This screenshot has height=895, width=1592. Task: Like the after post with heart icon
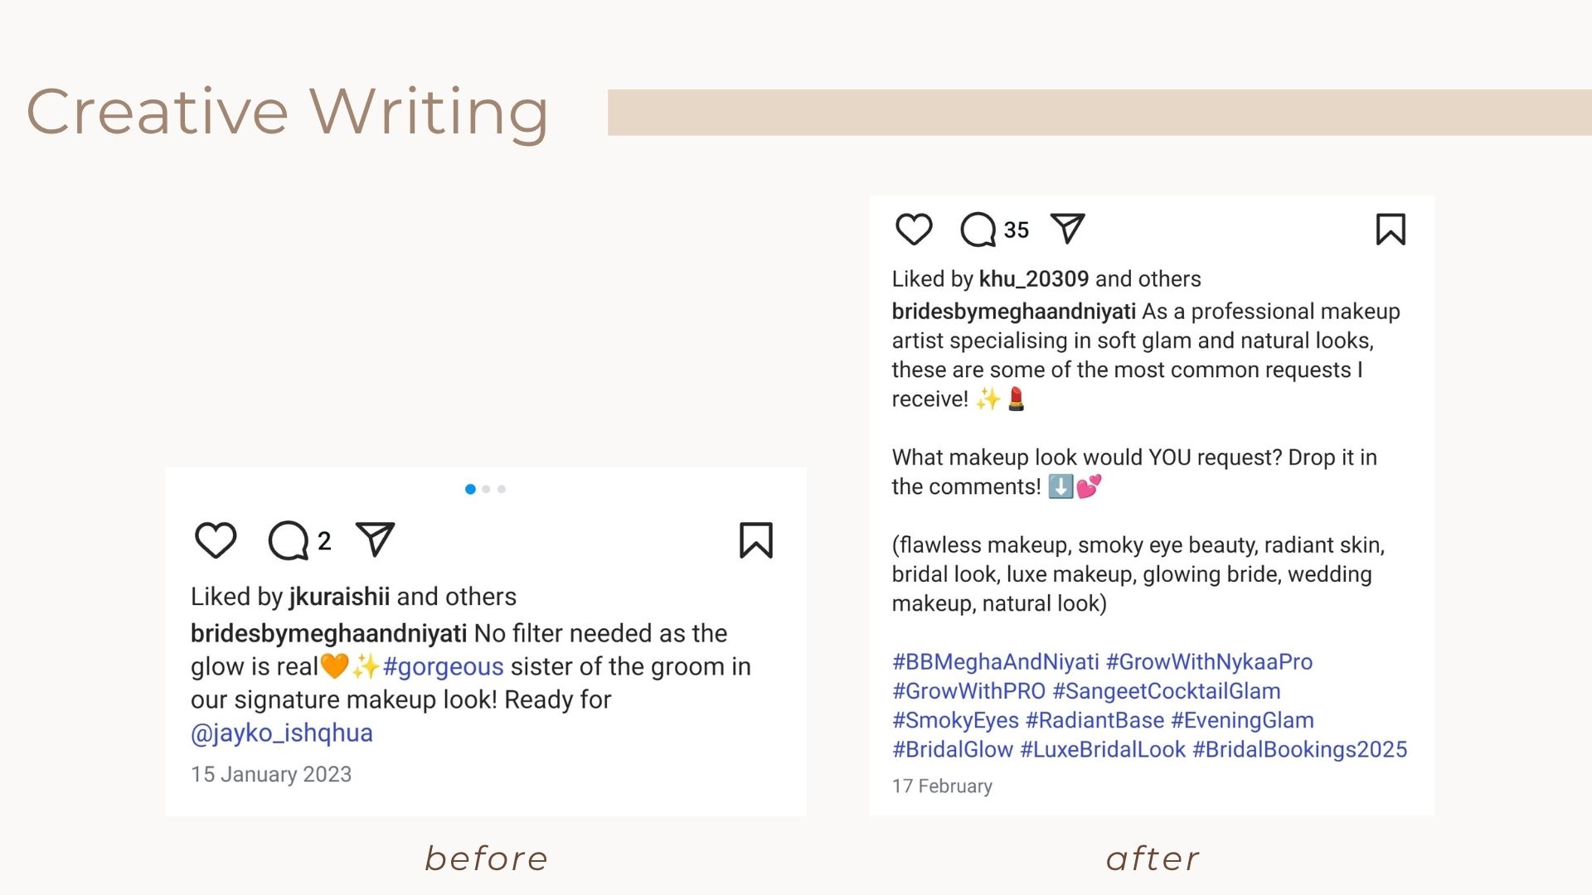(914, 230)
